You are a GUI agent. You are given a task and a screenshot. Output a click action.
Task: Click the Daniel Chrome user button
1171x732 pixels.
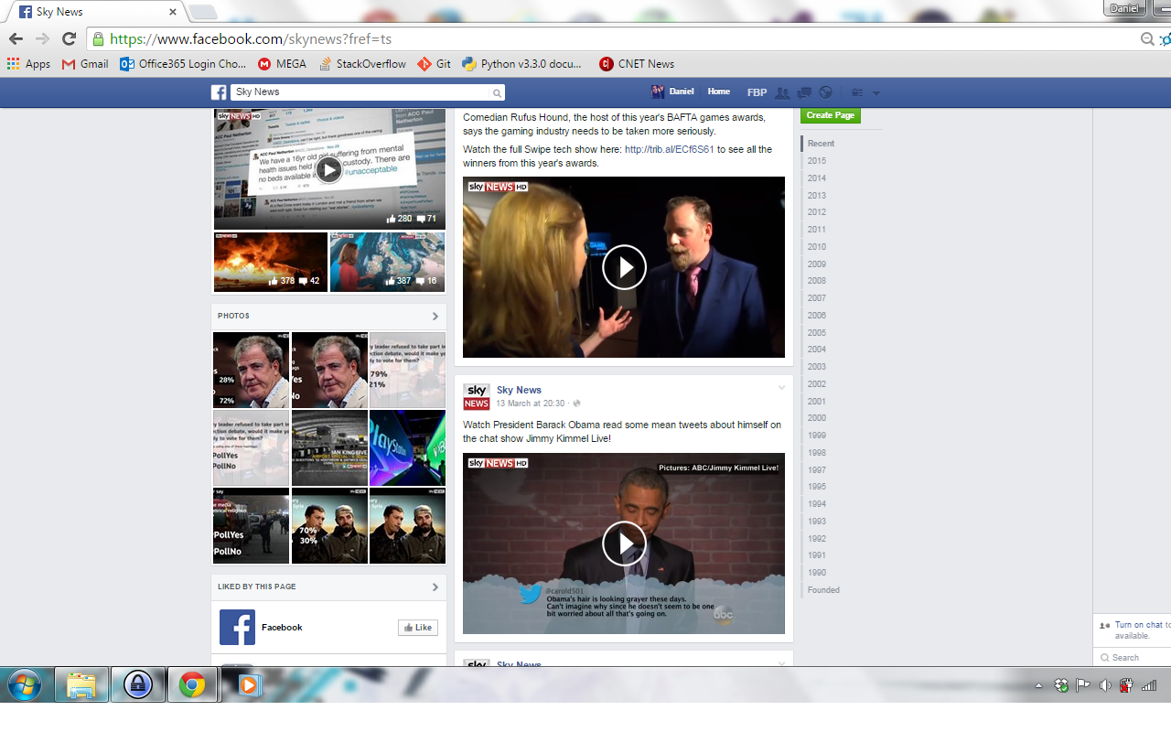click(1124, 7)
